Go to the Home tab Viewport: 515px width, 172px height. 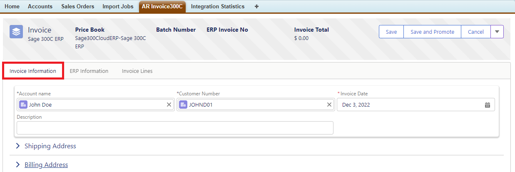(x=12, y=6)
